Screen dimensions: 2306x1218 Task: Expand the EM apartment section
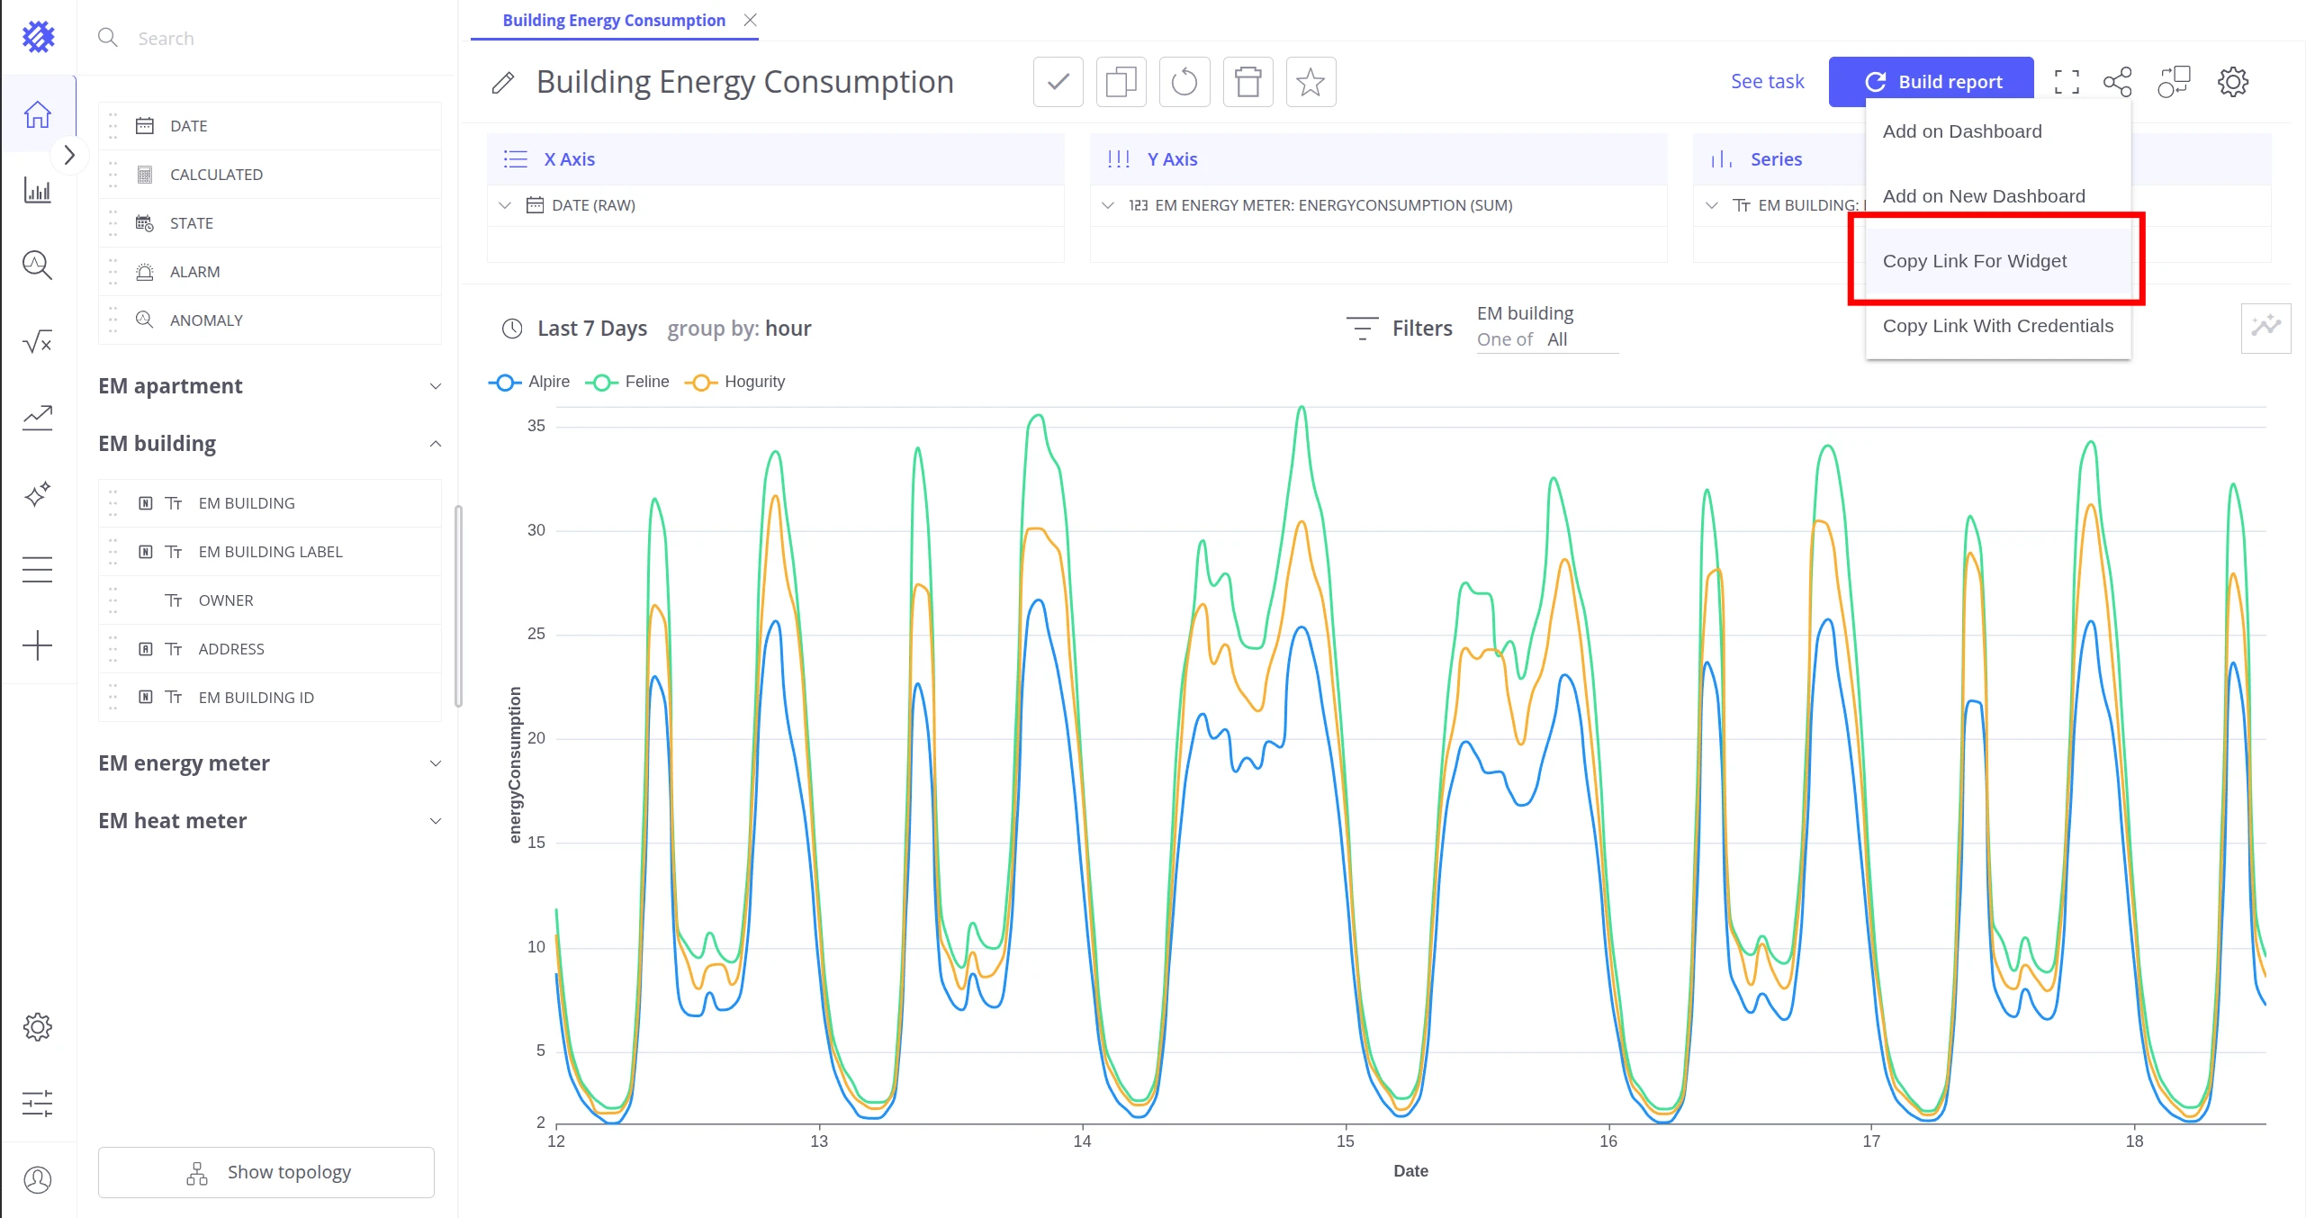[x=269, y=386]
